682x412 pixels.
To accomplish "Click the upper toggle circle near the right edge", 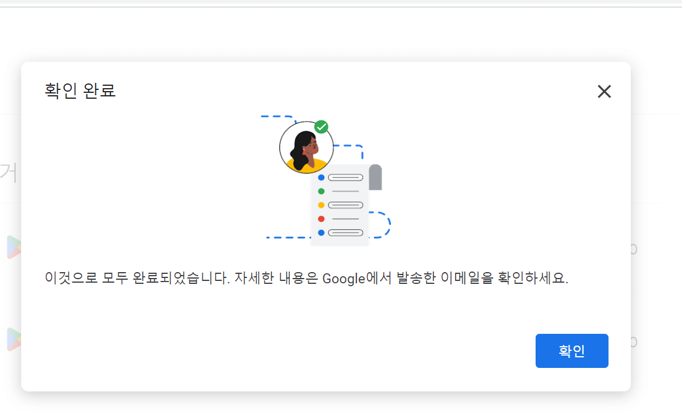I will (x=633, y=249).
